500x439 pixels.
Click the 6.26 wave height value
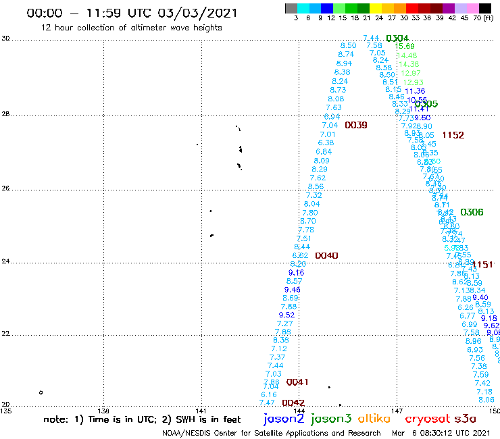pyautogui.click(x=466, y=308)
